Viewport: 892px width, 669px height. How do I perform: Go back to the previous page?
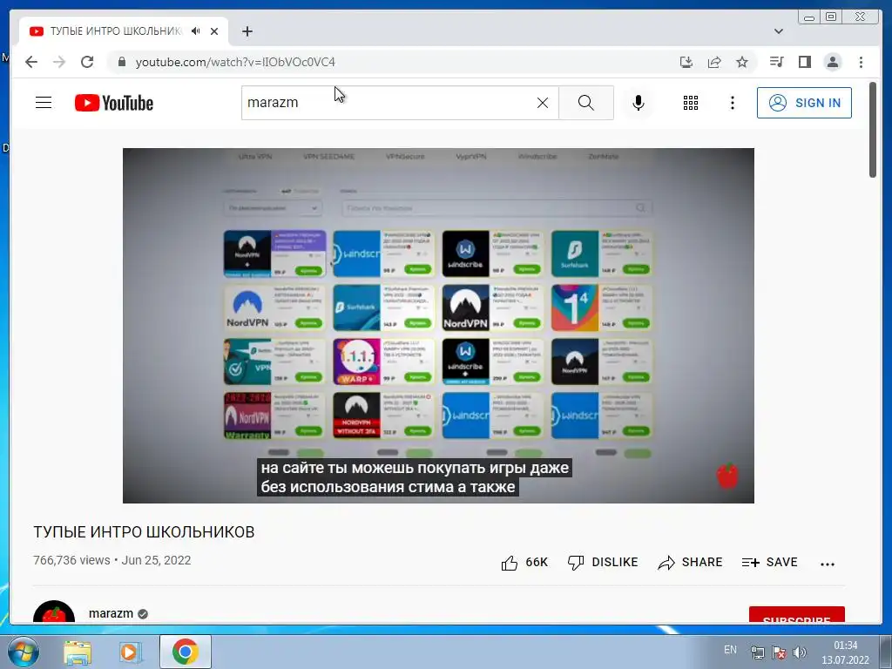point(31,62)
